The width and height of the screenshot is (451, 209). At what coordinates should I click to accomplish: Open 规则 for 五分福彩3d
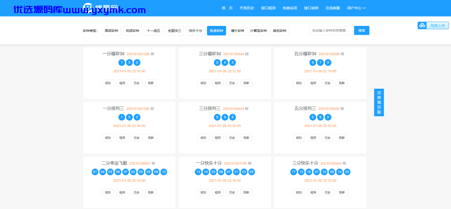pyautogui.click(x=299, y=83)
